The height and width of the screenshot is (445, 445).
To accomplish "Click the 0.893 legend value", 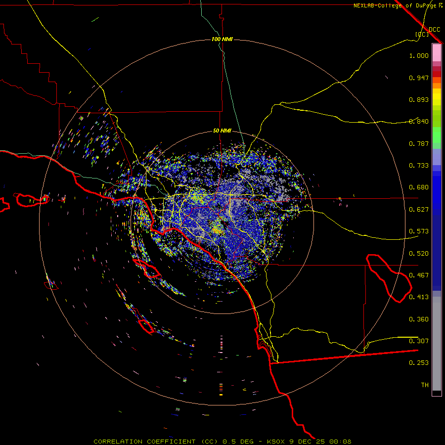I will point(419,99).
